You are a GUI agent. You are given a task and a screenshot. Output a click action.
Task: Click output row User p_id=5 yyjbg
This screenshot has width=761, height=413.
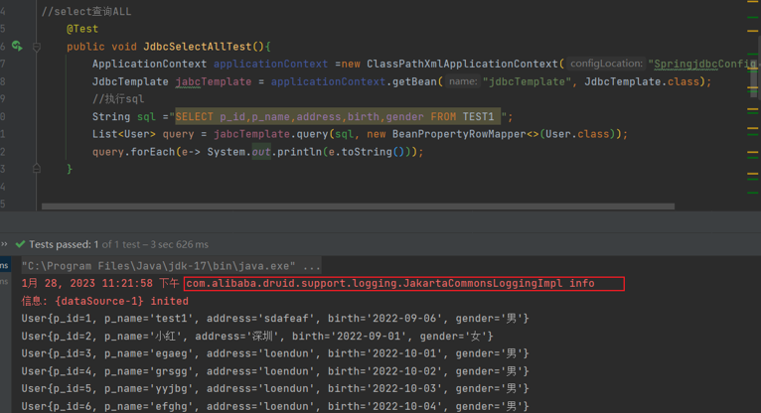[x=275, y=388]
